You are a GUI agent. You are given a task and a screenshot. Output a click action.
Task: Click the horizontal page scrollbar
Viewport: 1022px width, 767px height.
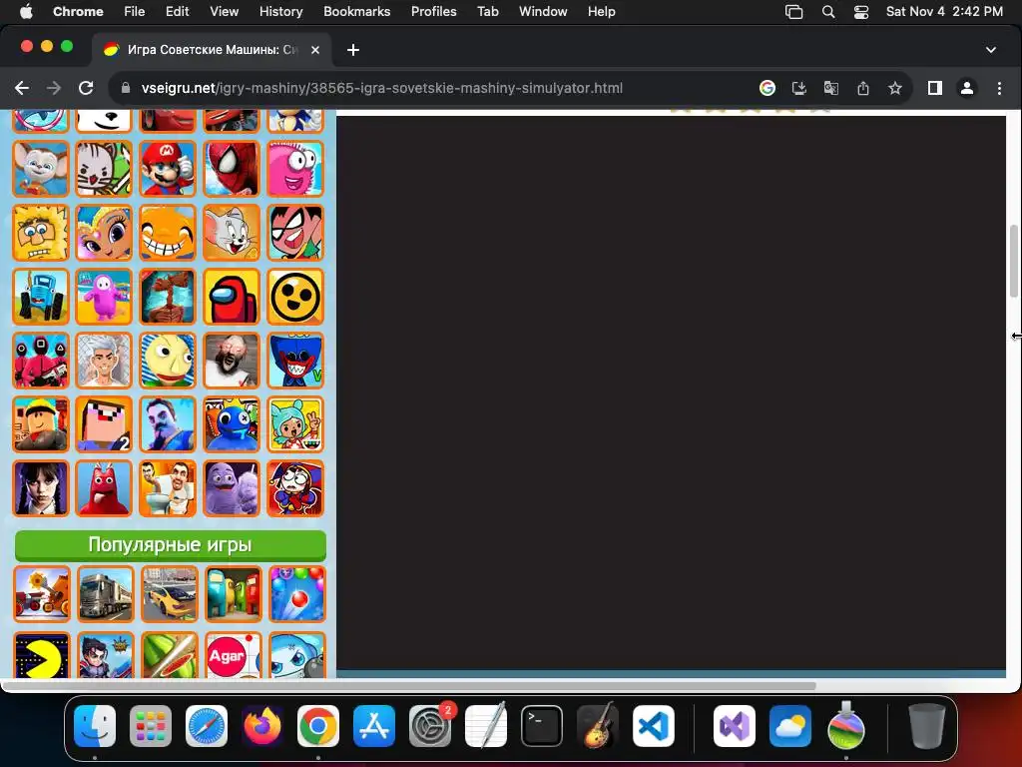(x=408, y=686)
